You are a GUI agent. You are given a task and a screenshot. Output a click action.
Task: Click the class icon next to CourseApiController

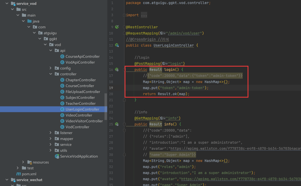62,56
